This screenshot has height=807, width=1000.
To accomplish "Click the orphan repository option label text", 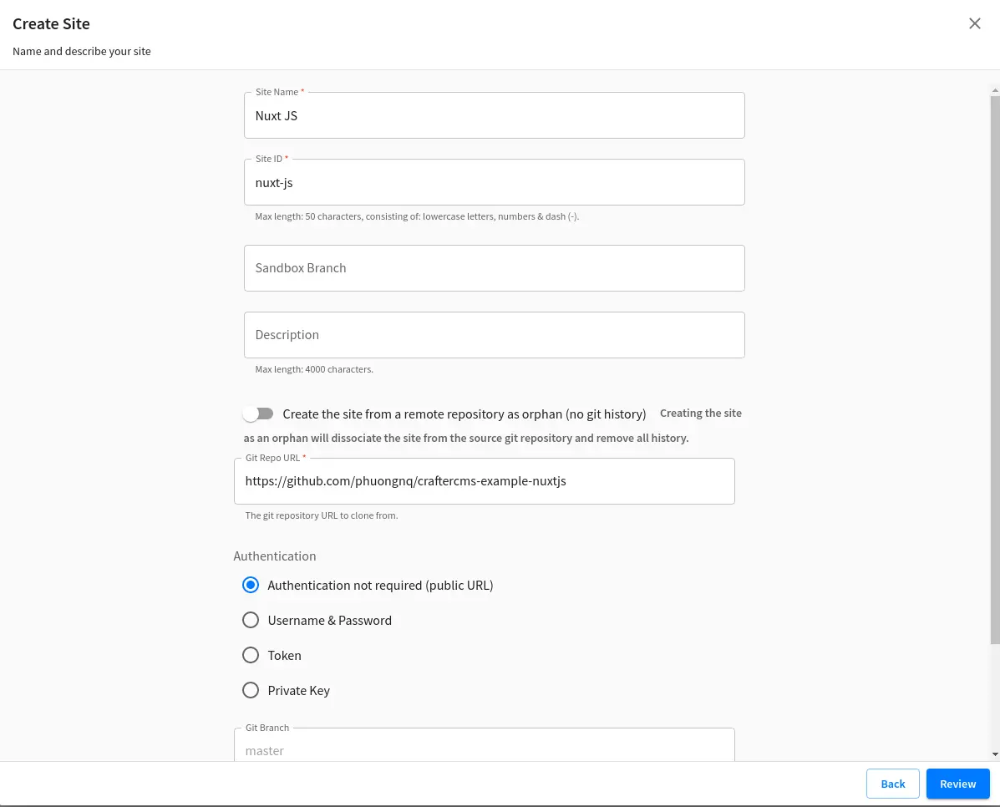I will 464,414.
